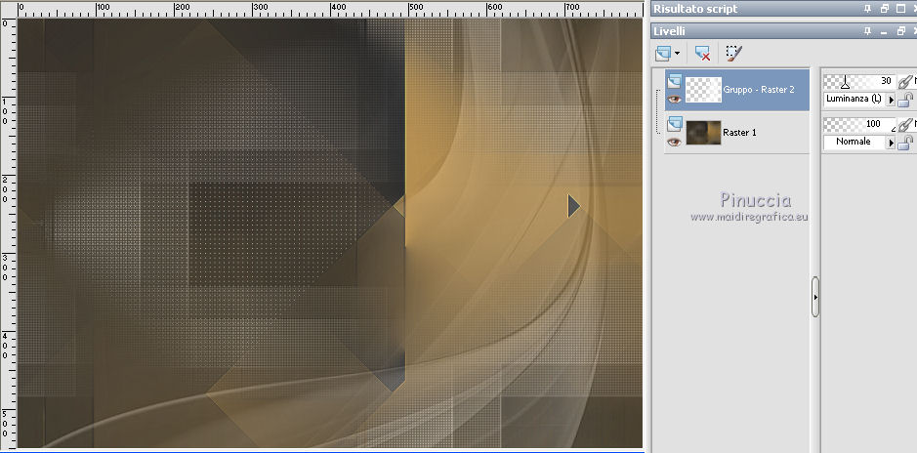Adjust the Raster 1 opacity slider at 100
The height and width of the screenshot is (453, 917).
point(859,124)
